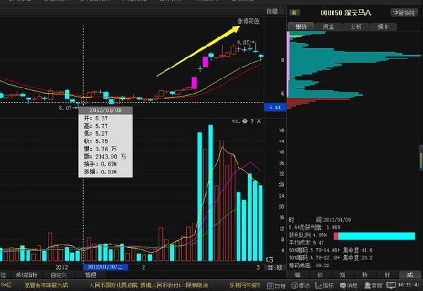Click the clock in the status bar
The image size is (423, 291).
pyautogui.click(x=408, y=285)
